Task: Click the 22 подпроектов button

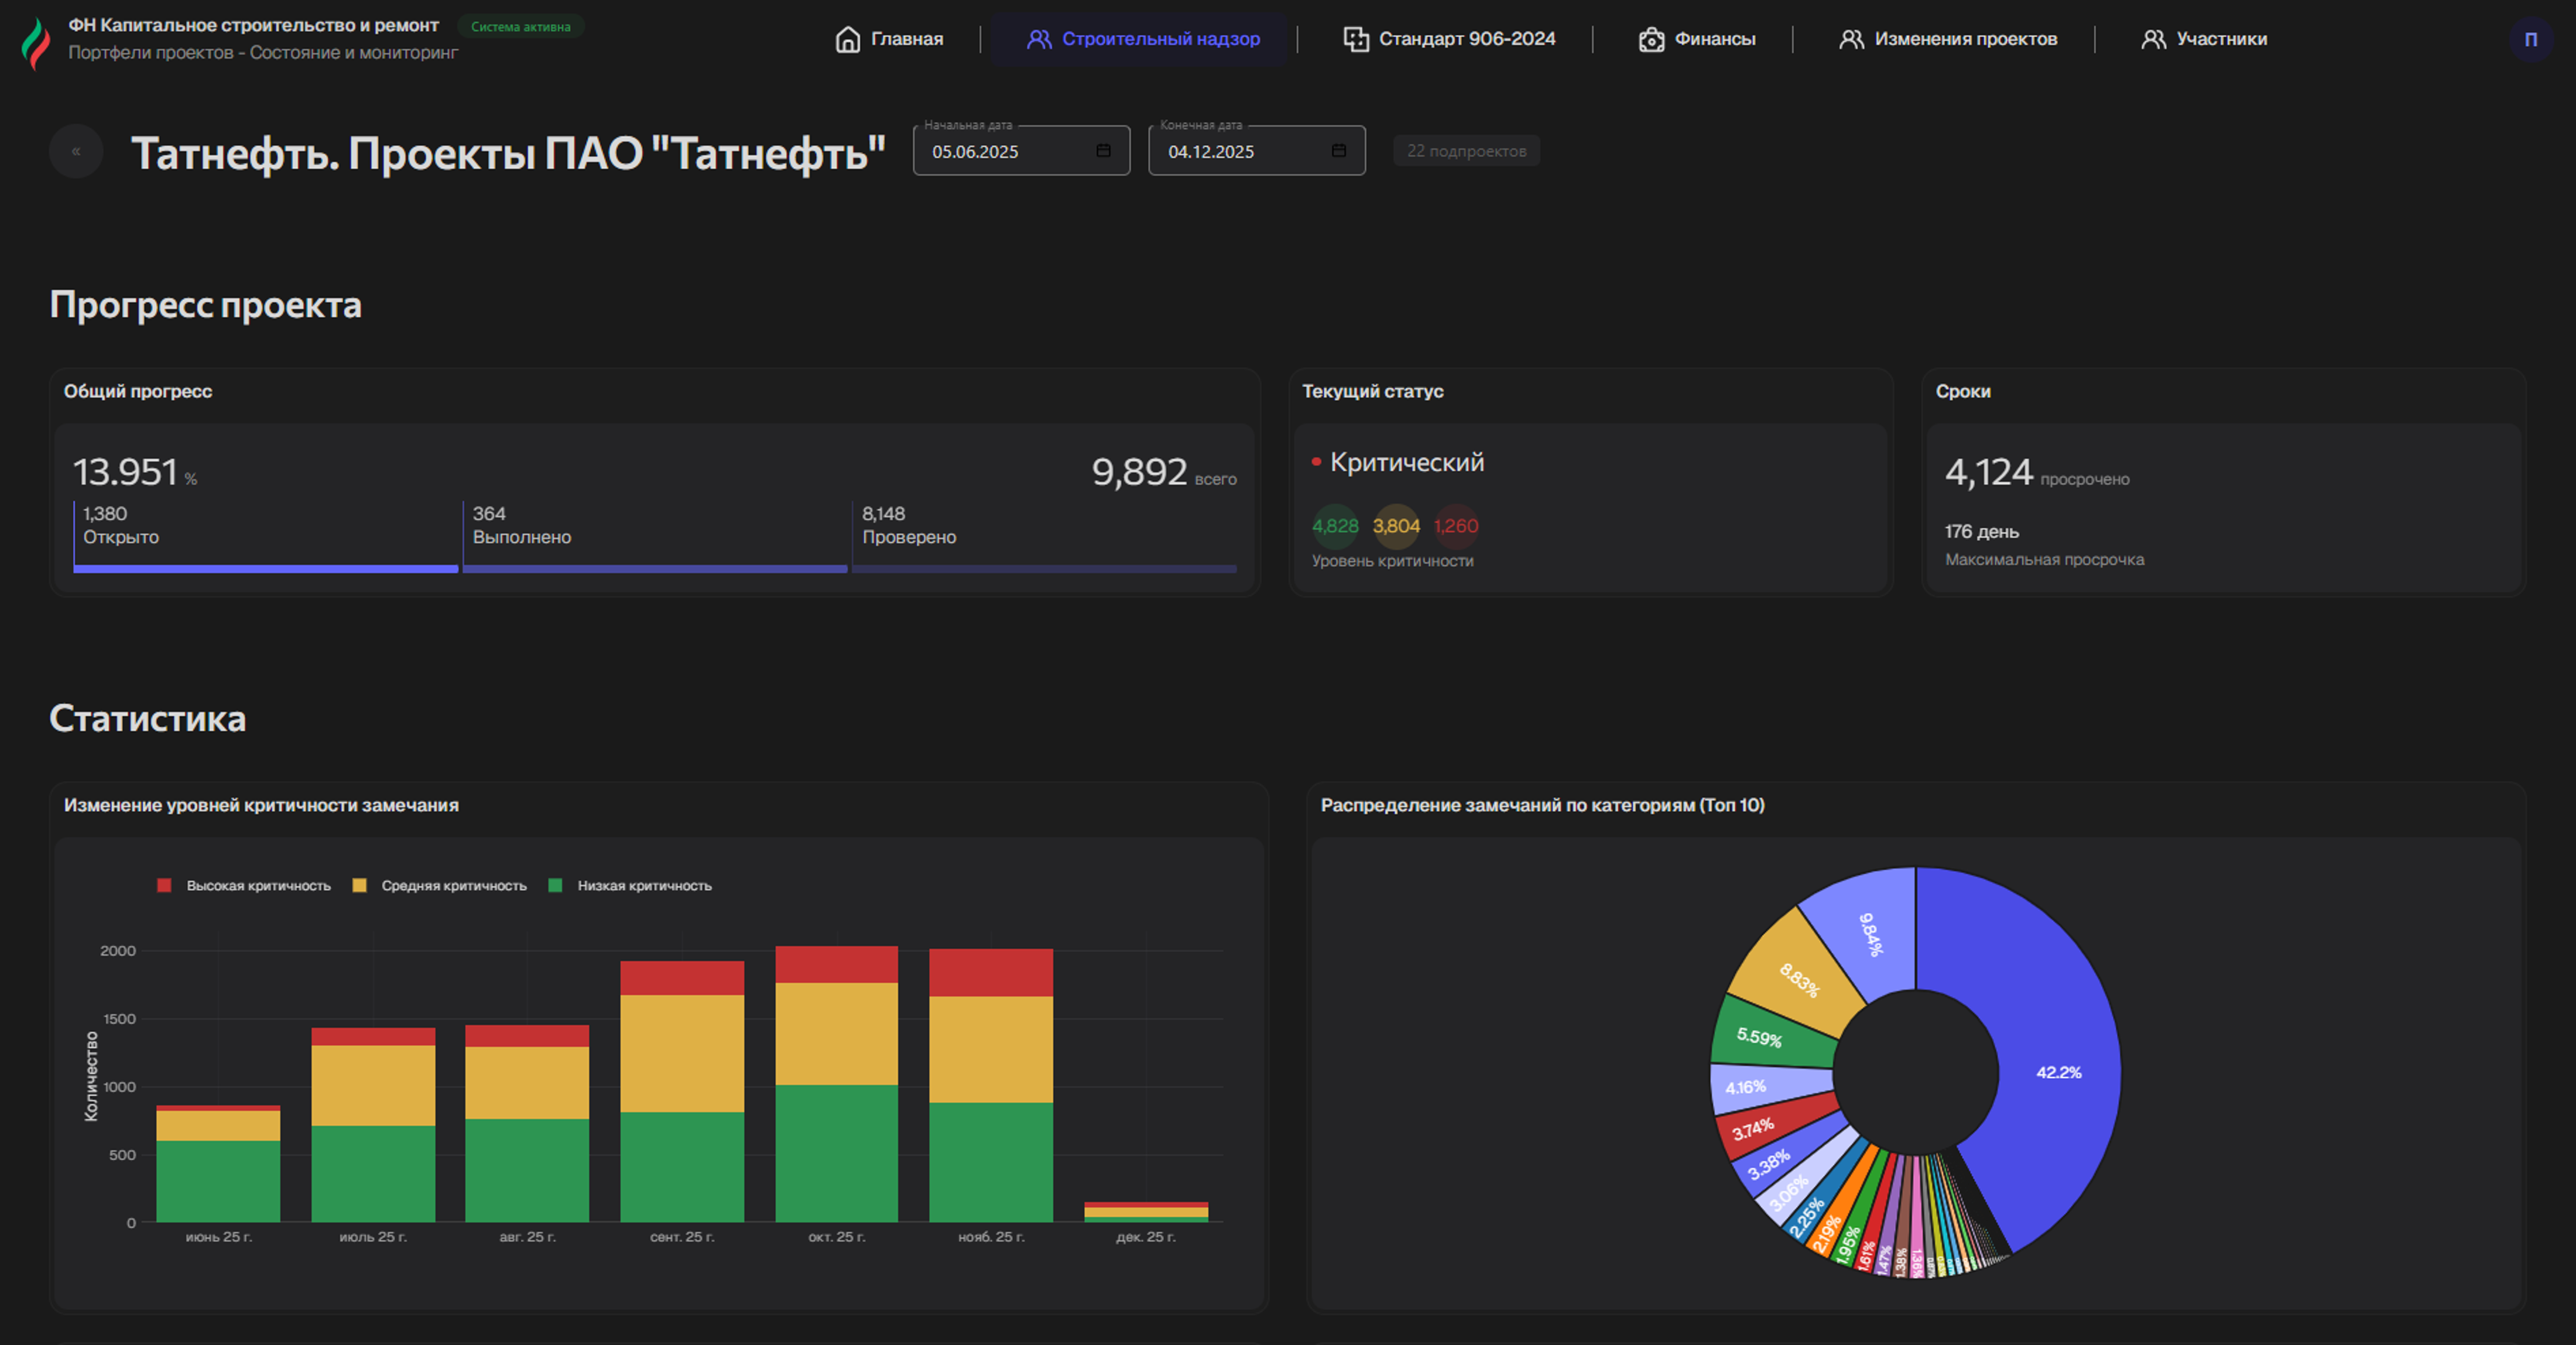Action: (1466, 151)
